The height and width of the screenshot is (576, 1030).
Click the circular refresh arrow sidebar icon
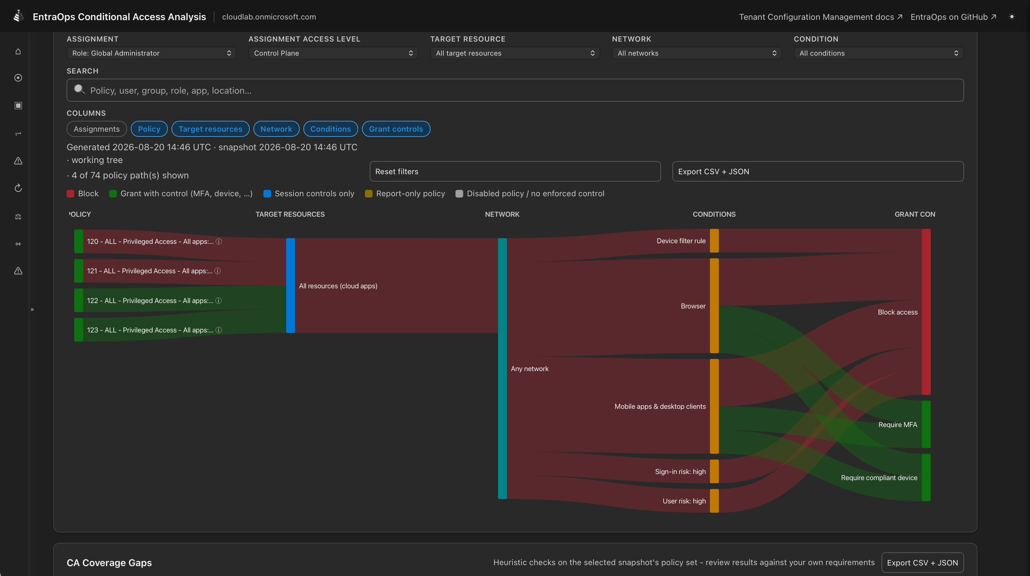coord(18,188)
